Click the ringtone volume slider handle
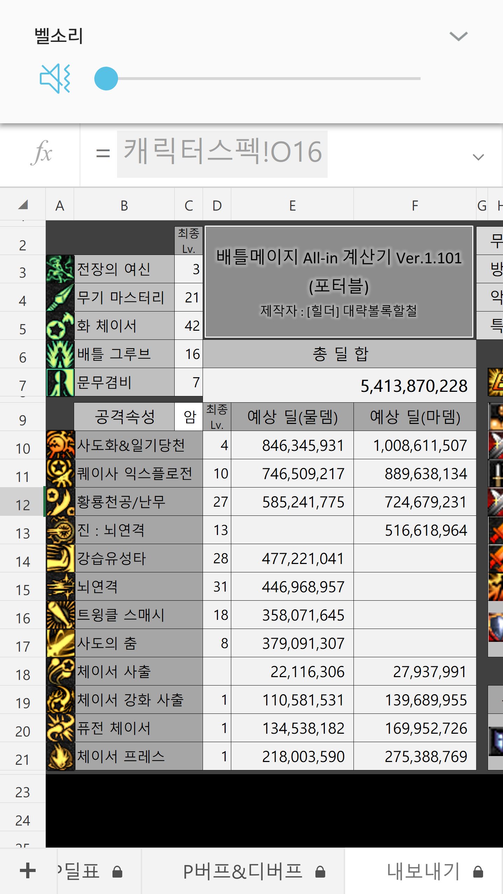The width and height of the screenshot is (503, 894). click(106, 79)
